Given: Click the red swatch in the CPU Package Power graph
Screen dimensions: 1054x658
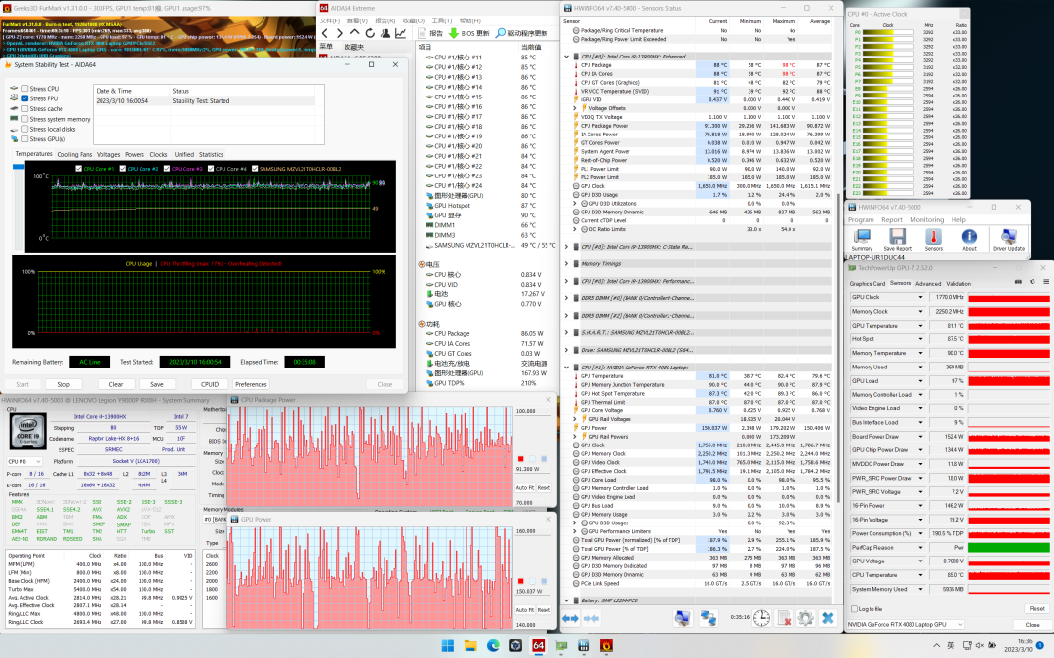Looking at the screenshot, I should [x=520, y=459].
